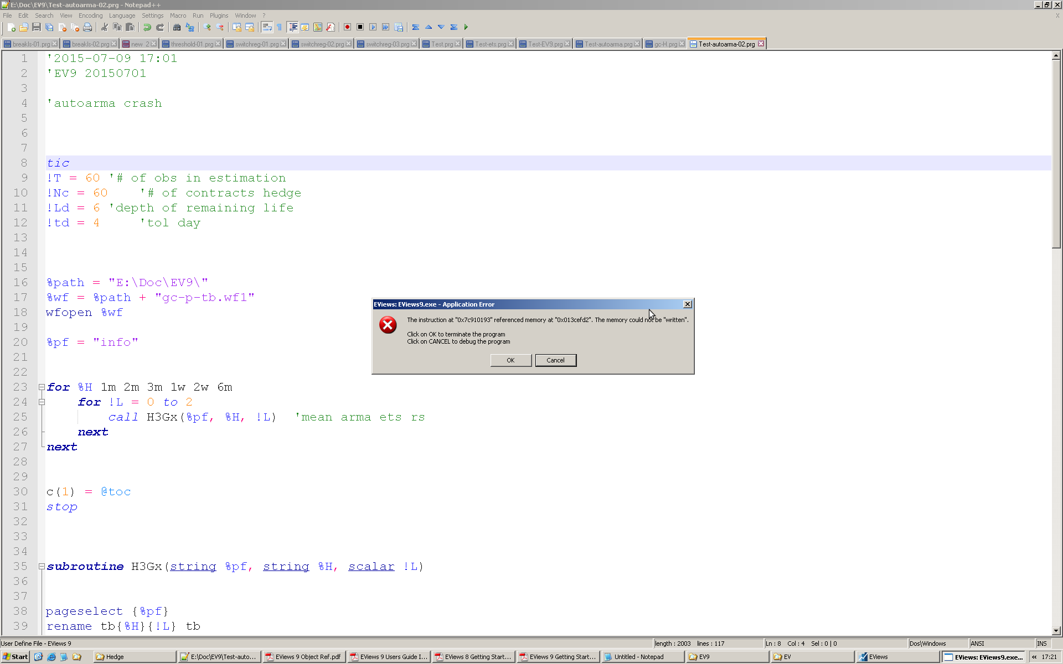
Task: Open 'Untitled - Notepad' from taskbar
Action: (642, 657)
